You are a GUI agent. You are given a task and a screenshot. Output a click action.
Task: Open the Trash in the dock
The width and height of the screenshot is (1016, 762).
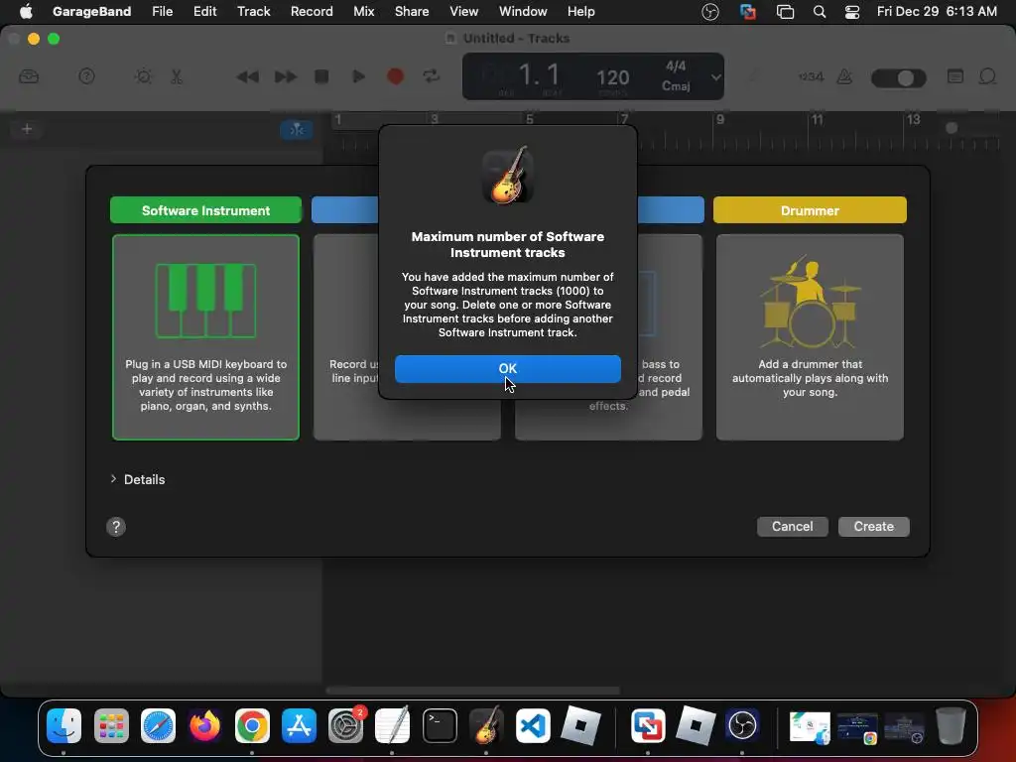[x=950, y=725]
